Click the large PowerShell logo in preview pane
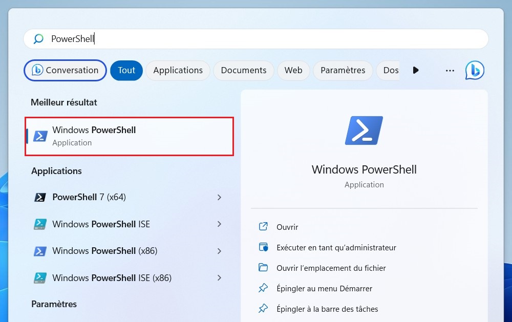512x322 pixels. tap(364, 131)
